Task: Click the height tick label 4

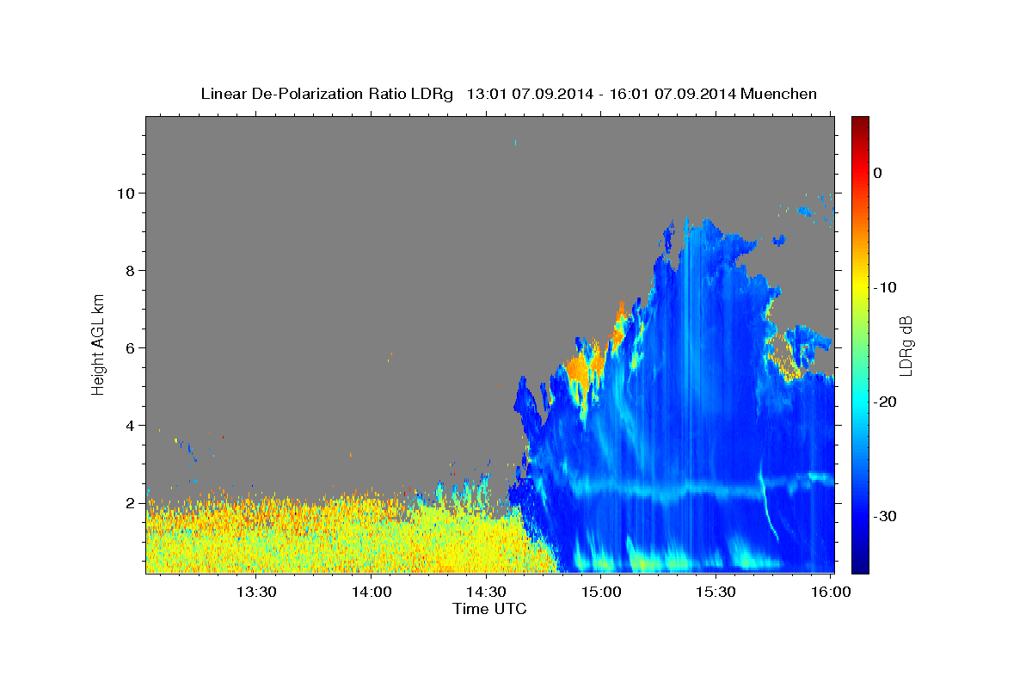Action: point(130,426)
